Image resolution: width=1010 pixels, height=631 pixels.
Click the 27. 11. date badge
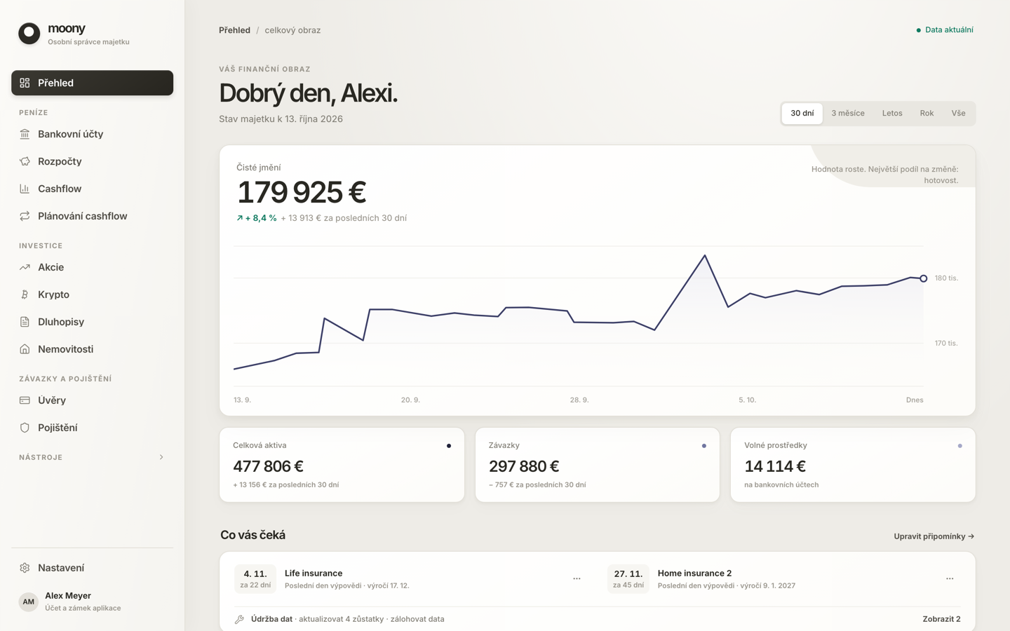[x=628, y=579]
